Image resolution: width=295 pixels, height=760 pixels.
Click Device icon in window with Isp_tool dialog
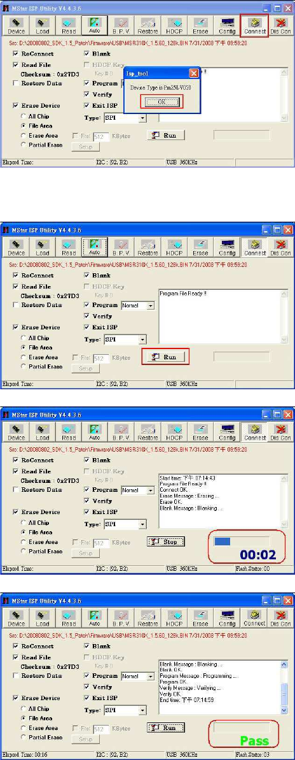17,27
